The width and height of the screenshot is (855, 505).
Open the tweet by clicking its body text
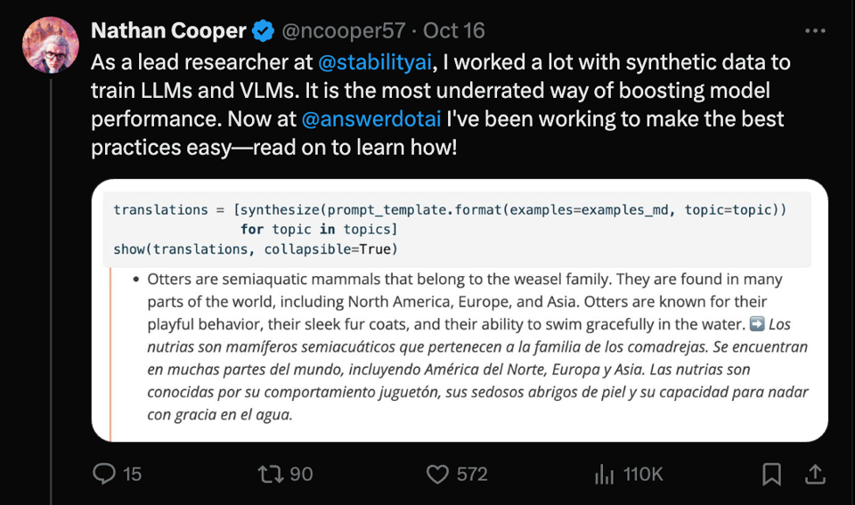click(x=534, y=91)
